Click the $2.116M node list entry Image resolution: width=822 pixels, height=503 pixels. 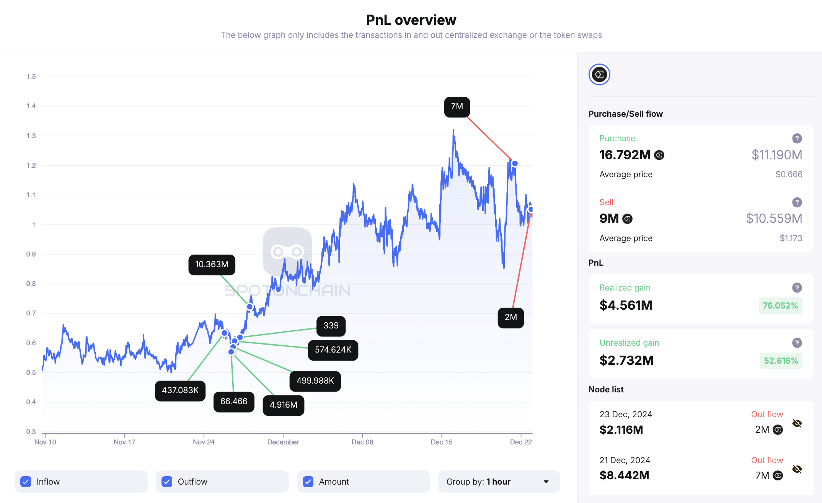click(621, 430)
